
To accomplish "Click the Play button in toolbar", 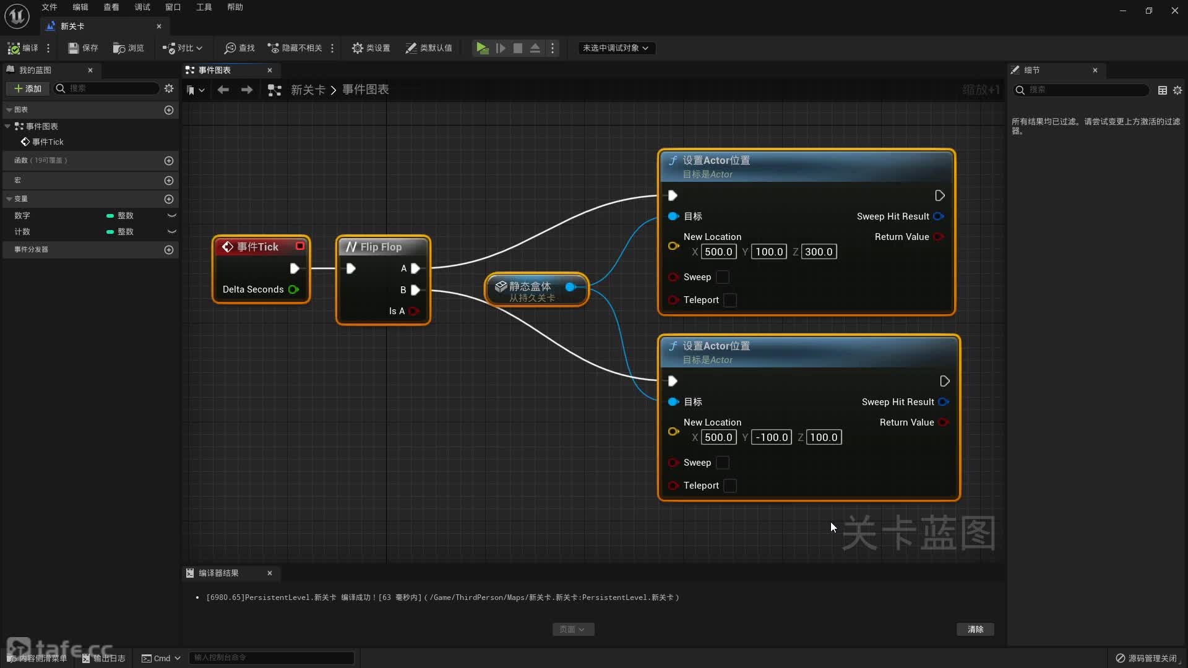I will [482, 47].
